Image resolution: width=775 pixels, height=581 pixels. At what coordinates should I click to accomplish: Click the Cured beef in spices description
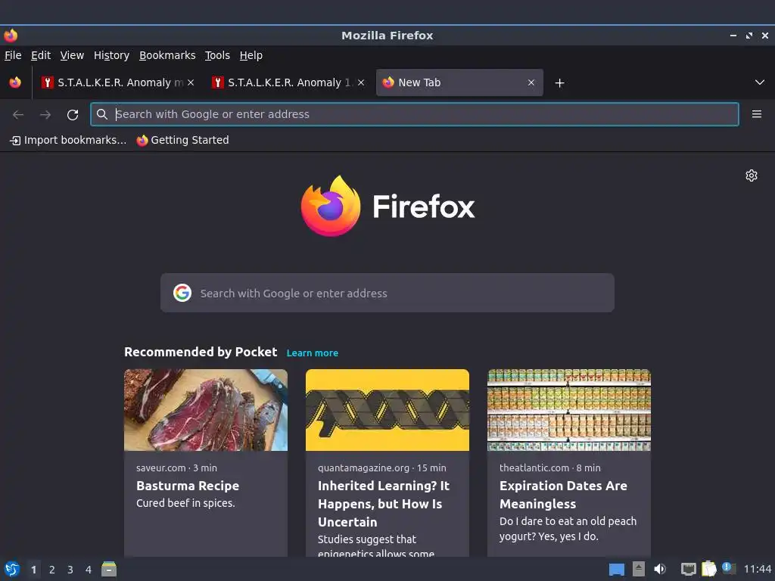(186, 503)
